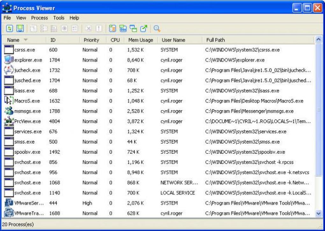Click the 8,640 K memory value

pyautogui.click(x=135, y=60)
